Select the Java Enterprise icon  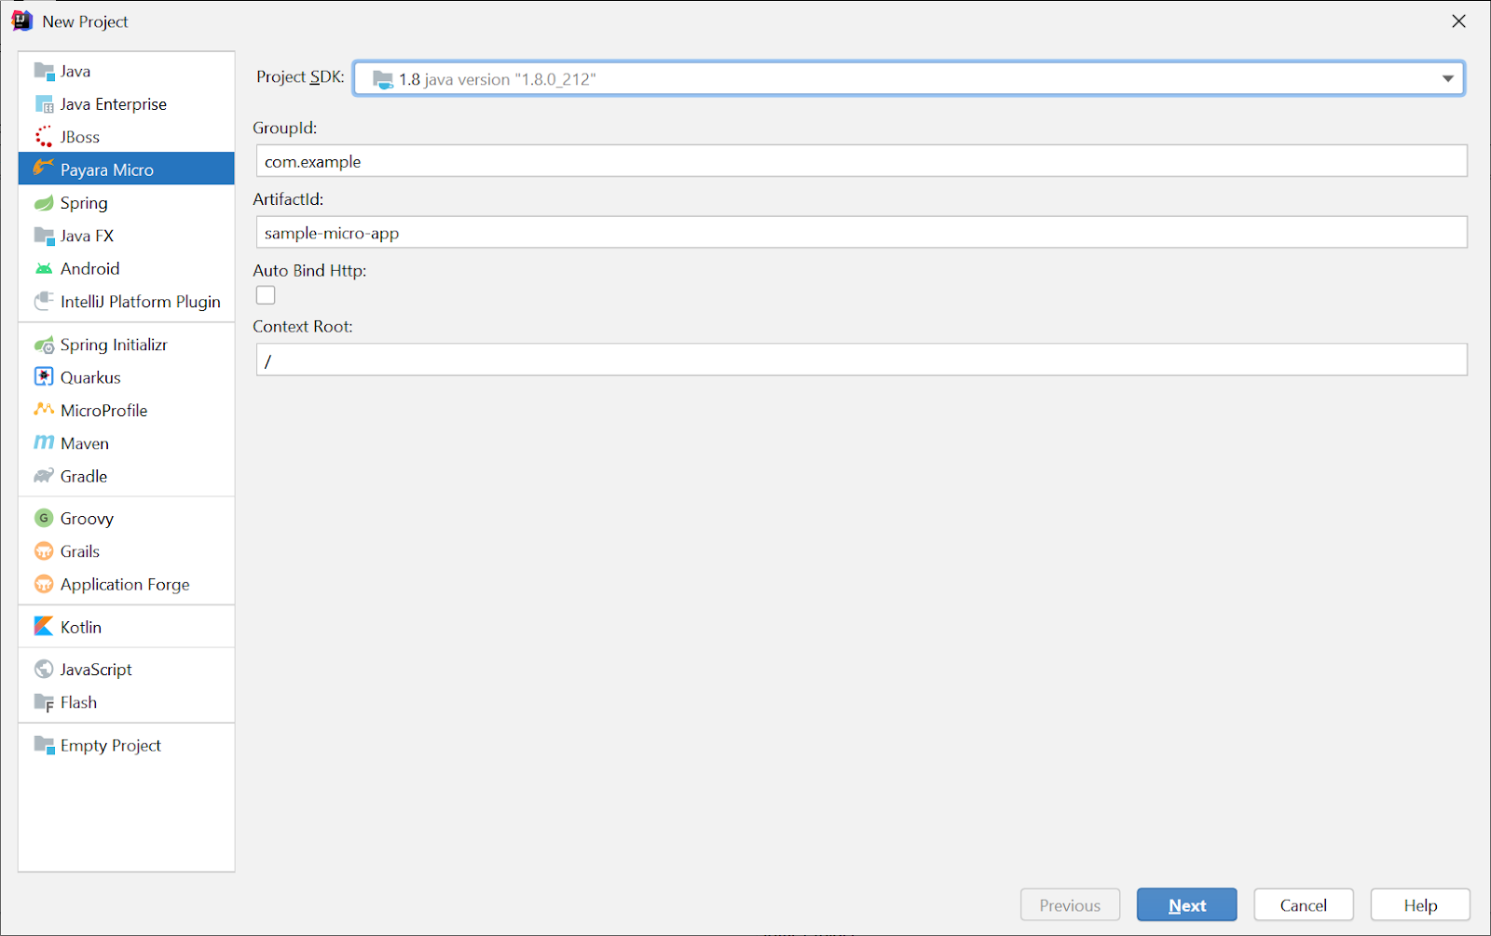click(44, 104)
